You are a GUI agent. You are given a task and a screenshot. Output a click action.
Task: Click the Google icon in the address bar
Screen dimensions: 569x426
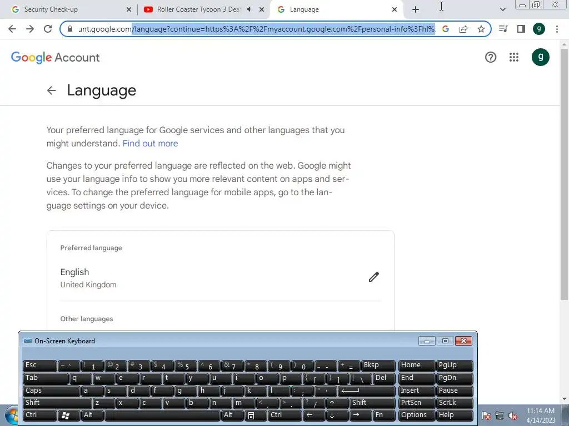pos(446,29)
